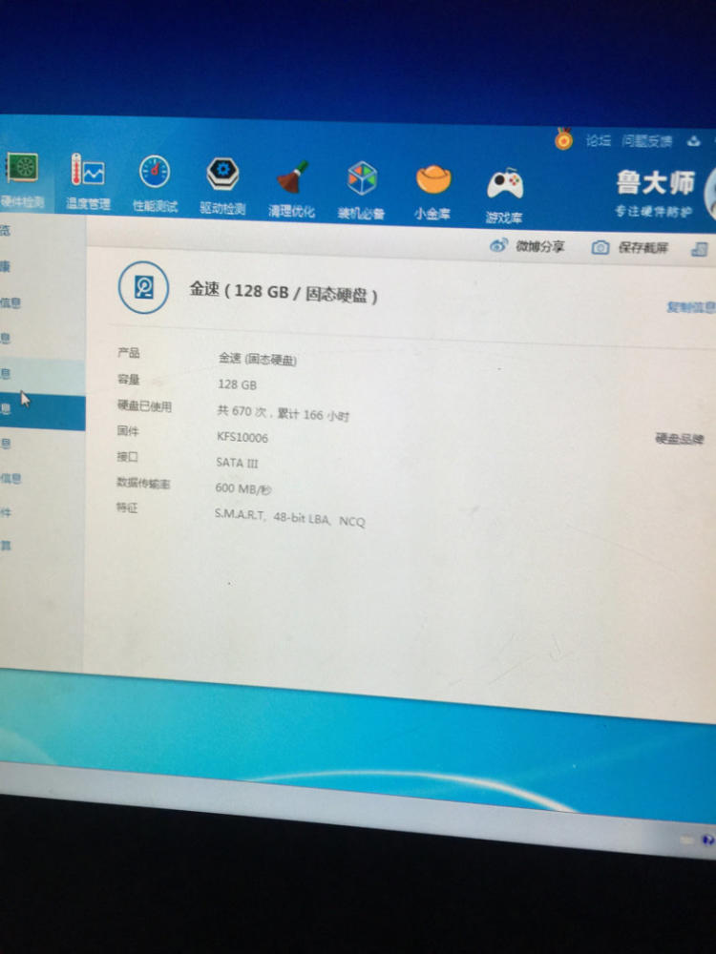The height and width of the screenshot is (954, 716).
Task: Open the 清理优化 cleanup broom tool
Action: pos(291,189)
